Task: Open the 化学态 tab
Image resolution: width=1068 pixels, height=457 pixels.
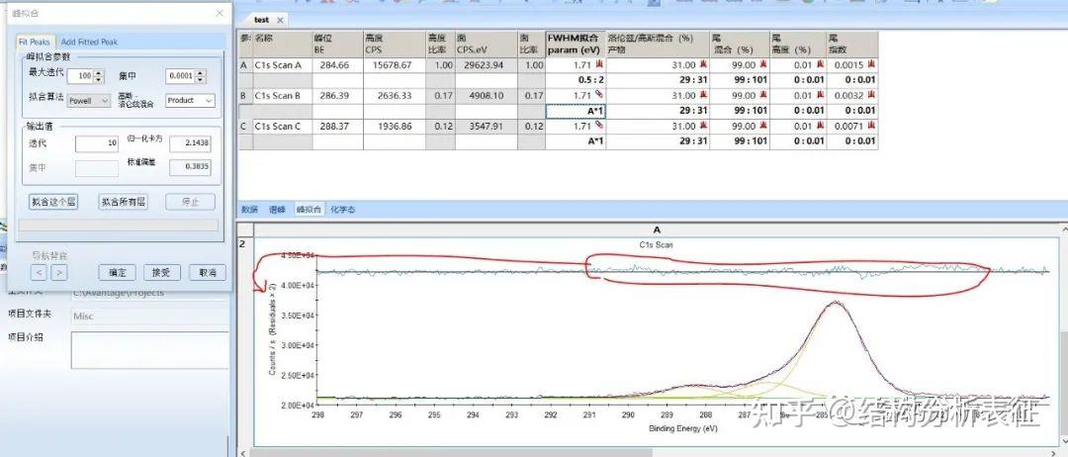Action: tap(342, 209)
